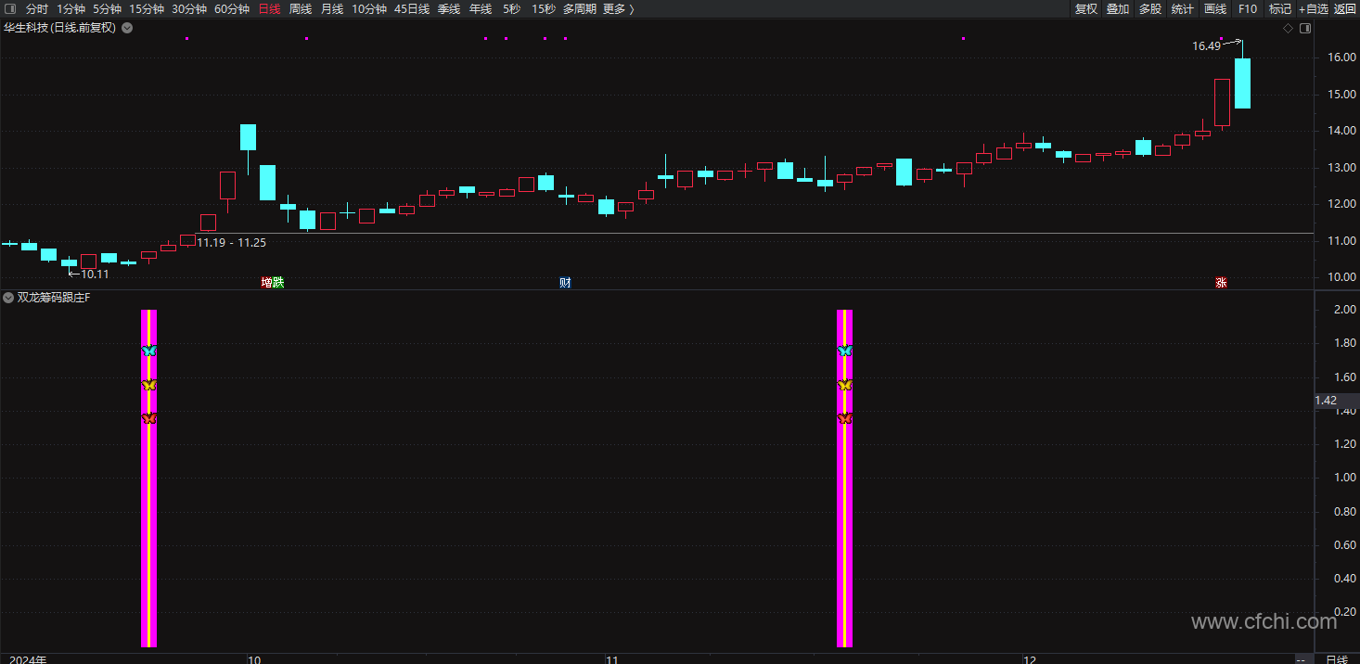Switch to the 10分钟 period
1360x664 pixels.
pos(369,8)
